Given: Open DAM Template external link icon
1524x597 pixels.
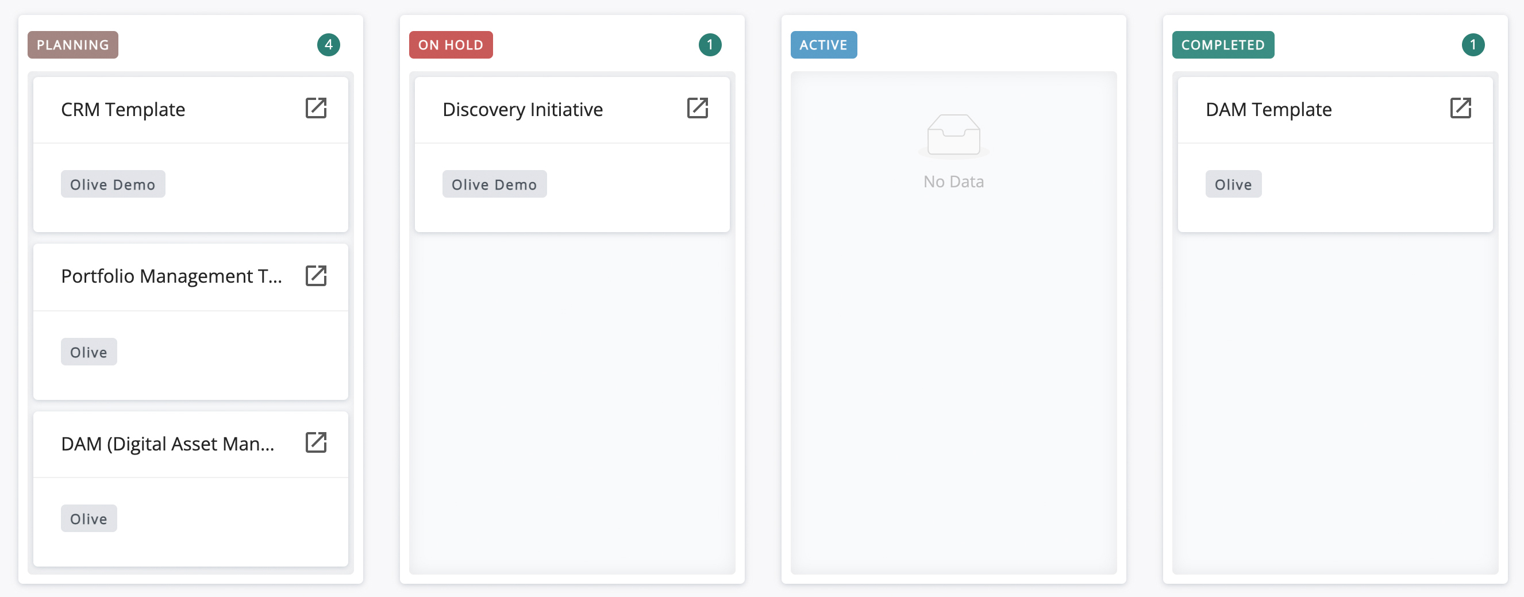Looking at the screenshot, I should (x=1461, y=108).
